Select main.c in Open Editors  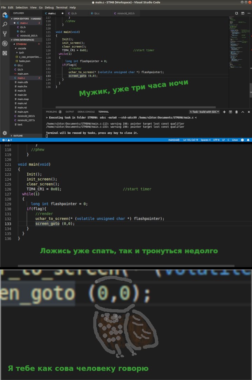(x=26, y=23)
